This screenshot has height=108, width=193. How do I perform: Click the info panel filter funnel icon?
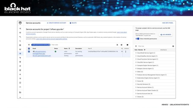pos(136,46)
